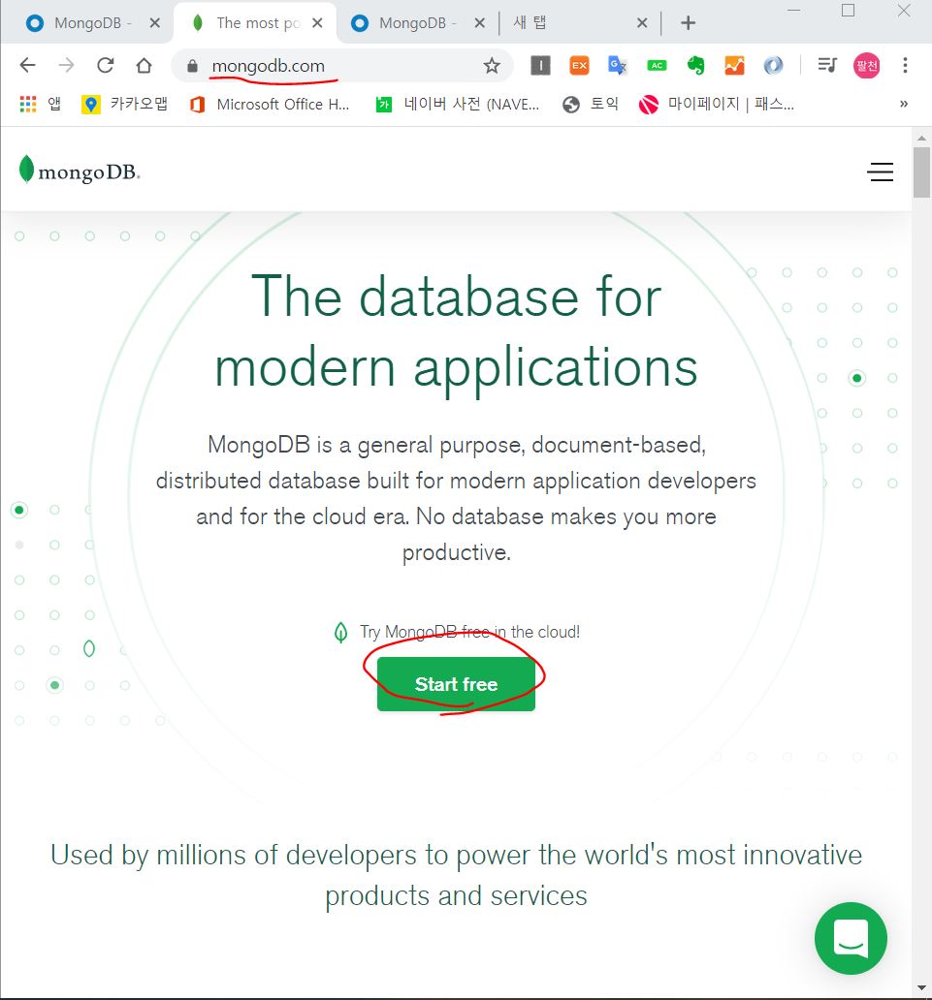Open the orange EX extension icon
The height and width of the screenshot is (1000, 932).
579,65
